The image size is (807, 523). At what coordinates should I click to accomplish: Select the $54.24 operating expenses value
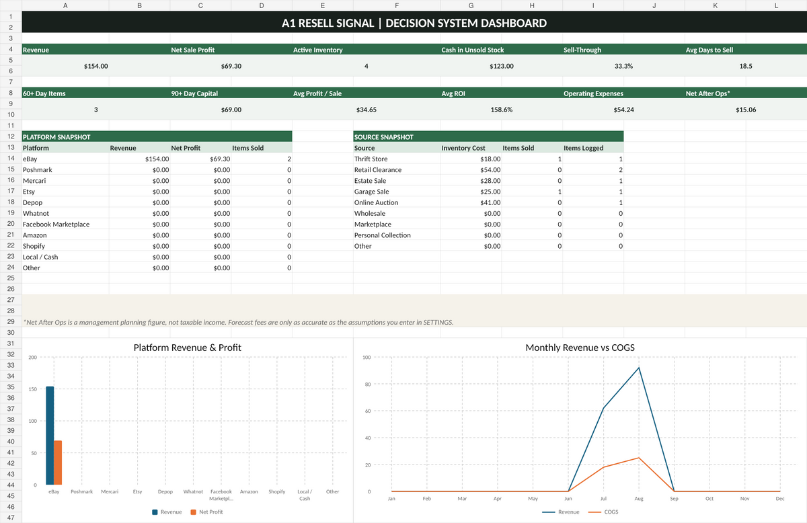[x=623, y=109]
